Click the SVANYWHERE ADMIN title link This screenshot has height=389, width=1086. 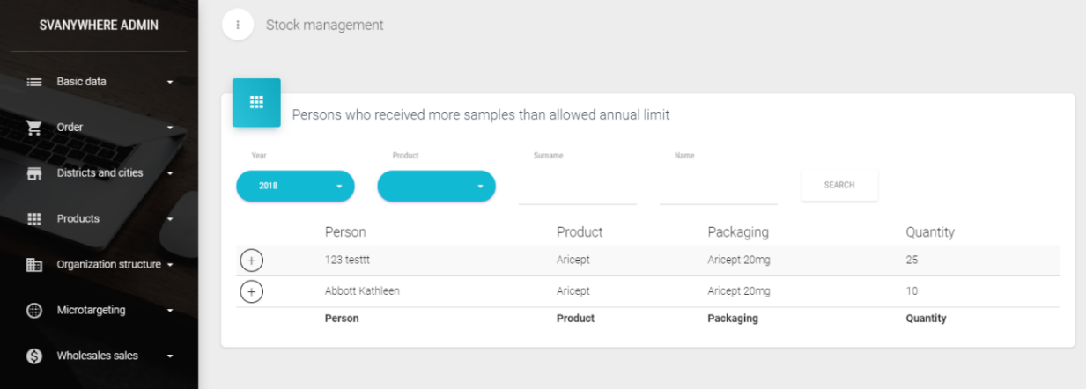click(x=99, y=26)
